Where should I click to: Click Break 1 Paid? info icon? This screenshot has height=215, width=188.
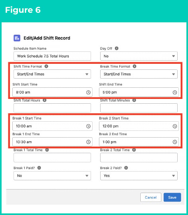pyautogui.click(x=39, y=168)
